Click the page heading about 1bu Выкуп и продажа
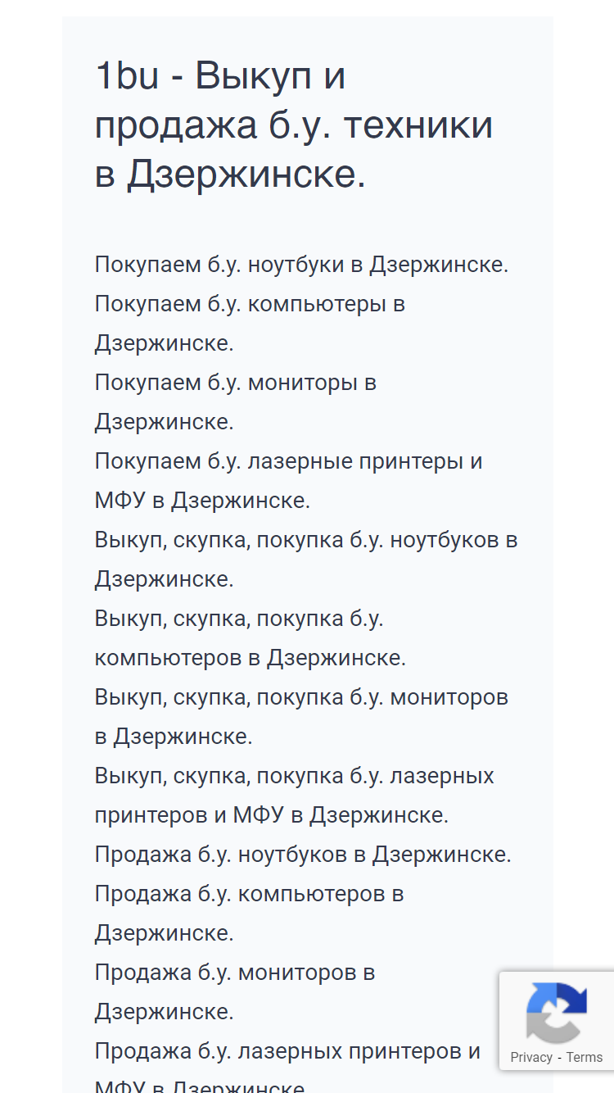Screen dimensions: 614x1093 pyautogui.click(x=294, y=125)
